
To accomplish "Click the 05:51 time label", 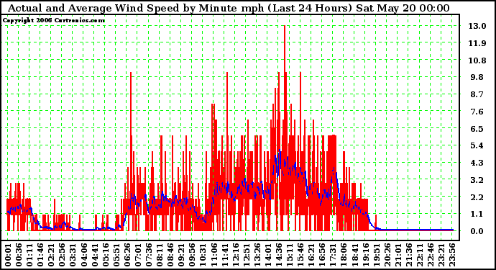I will coord(116,255).
